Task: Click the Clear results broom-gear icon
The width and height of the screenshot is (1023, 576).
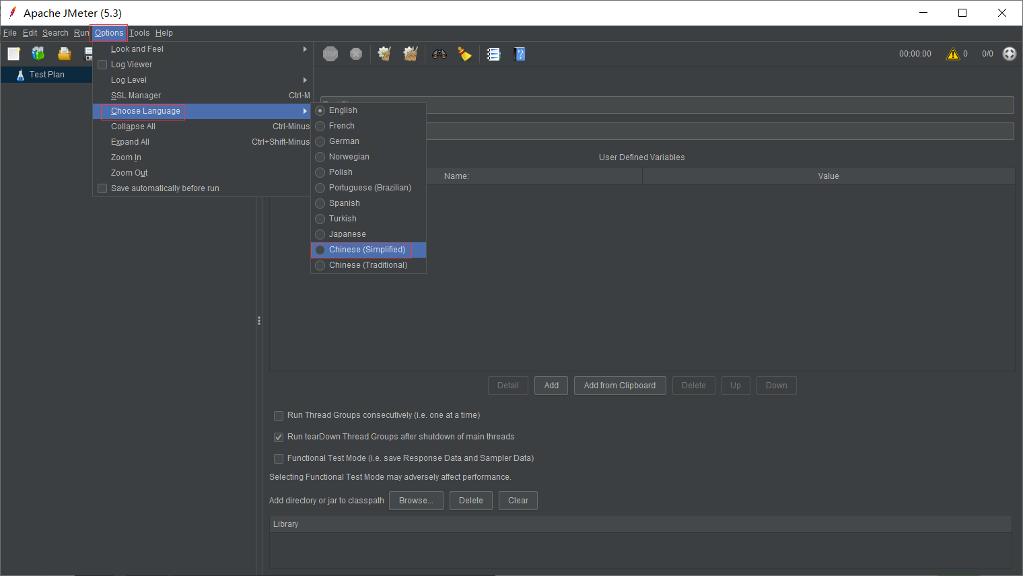Action: (x=384, y=54)
